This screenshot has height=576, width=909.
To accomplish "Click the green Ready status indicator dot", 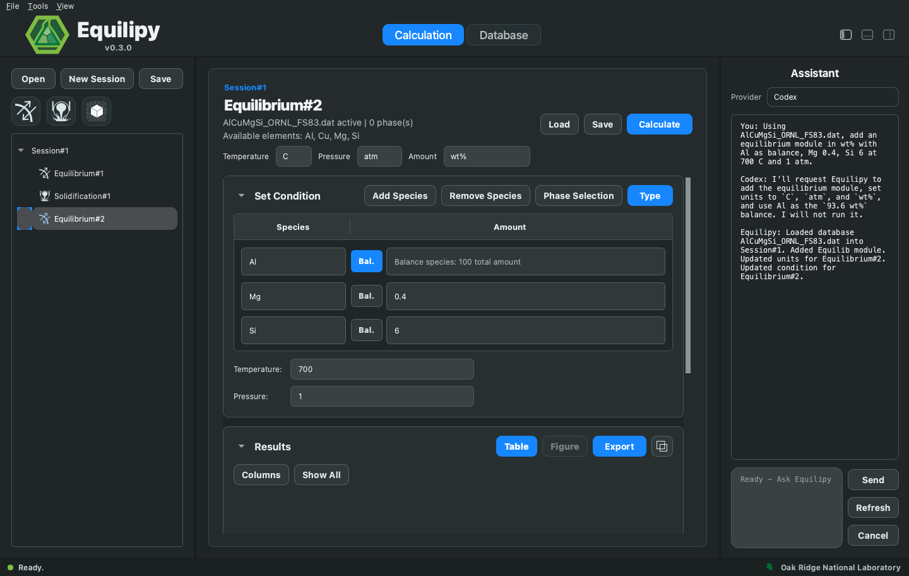I will (x=10, y=567).
